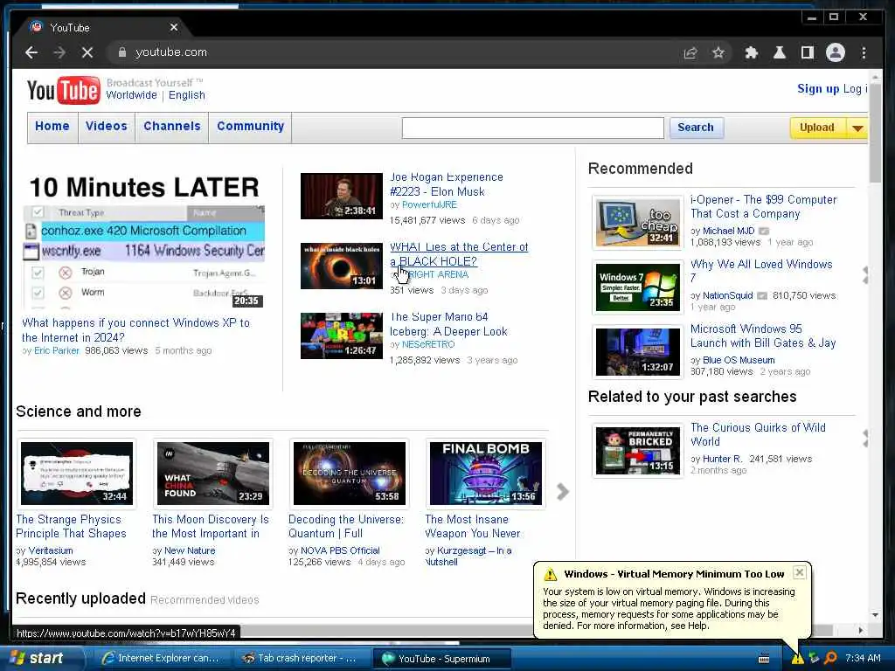Open Blue OS Museum channel link
This screenshot has width=895, height=671.
pos(739,360)
